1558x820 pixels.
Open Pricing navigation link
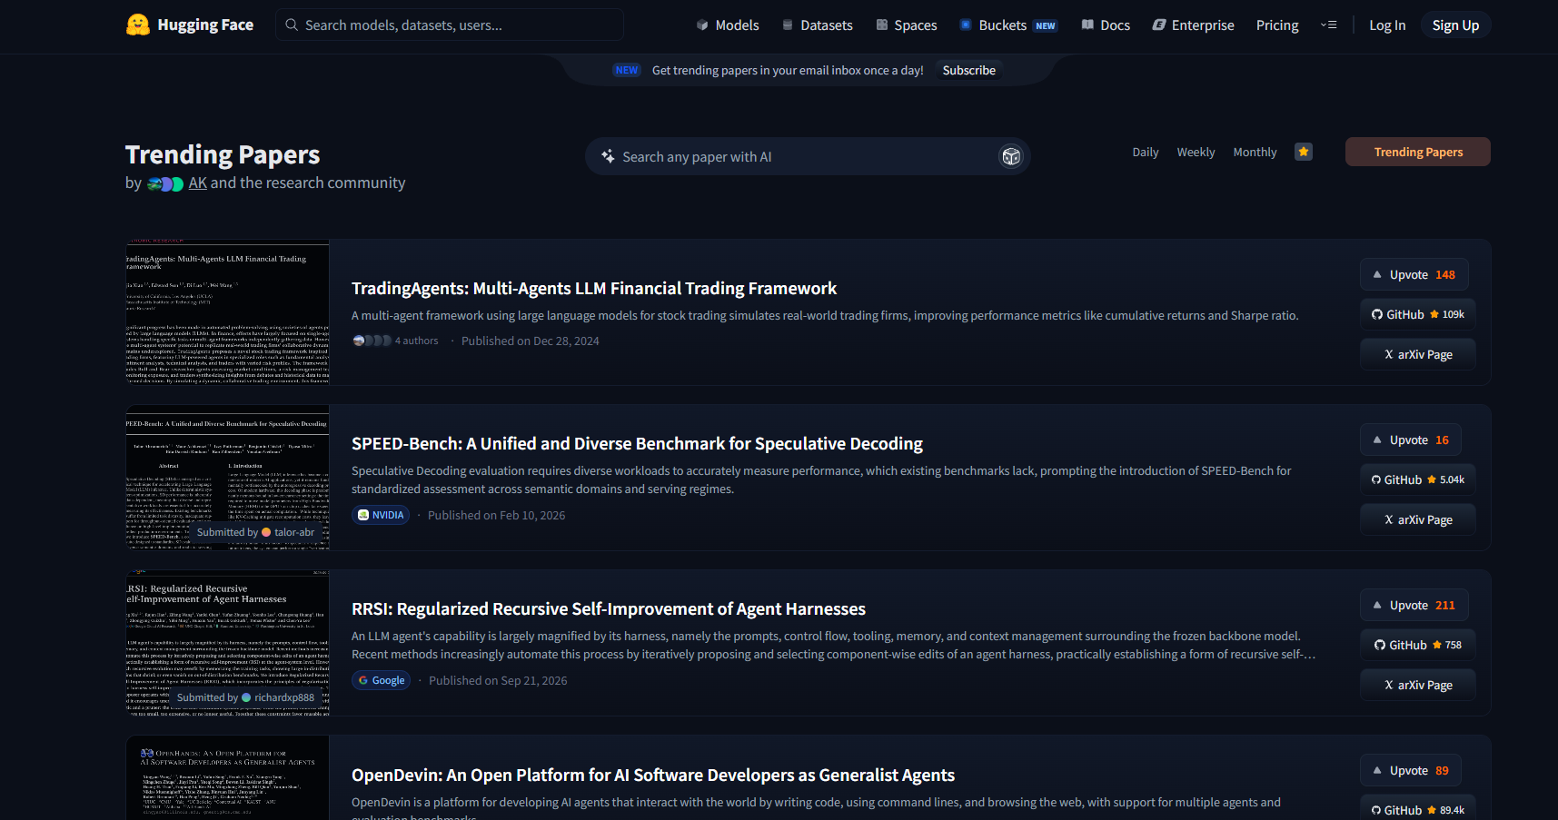1277,25
